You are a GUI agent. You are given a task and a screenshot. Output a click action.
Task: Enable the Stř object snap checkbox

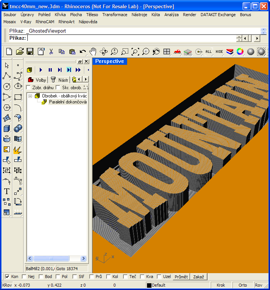pos(75,277)
